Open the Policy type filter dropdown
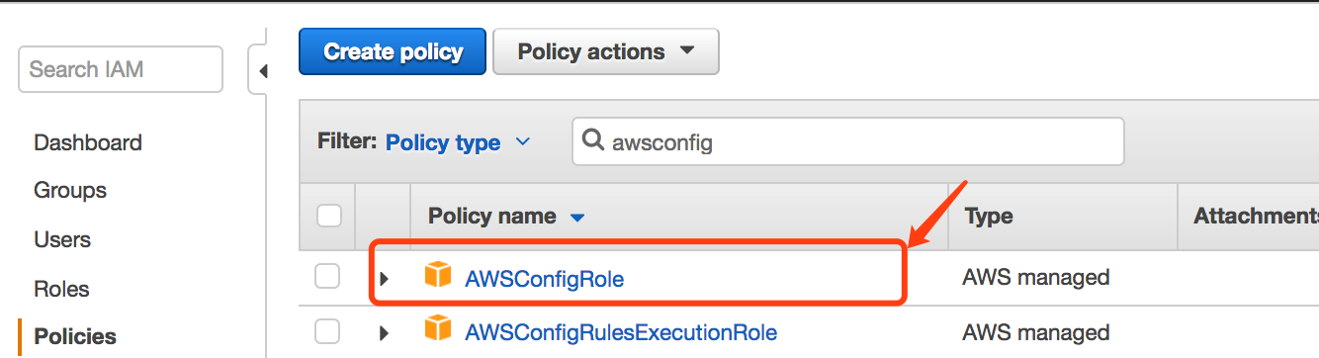Screen dimensions: 1319x358 pyautogui.click(x=458, y=142)
